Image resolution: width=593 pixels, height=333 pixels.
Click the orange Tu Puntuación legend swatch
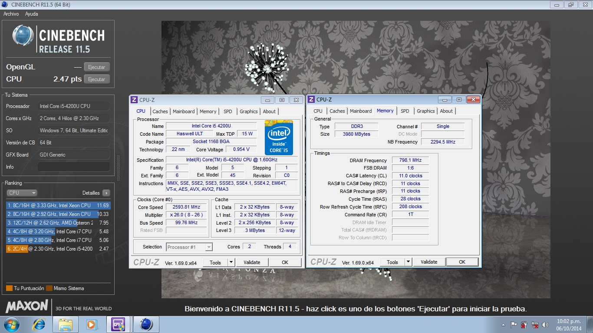[x=9, y=288]
